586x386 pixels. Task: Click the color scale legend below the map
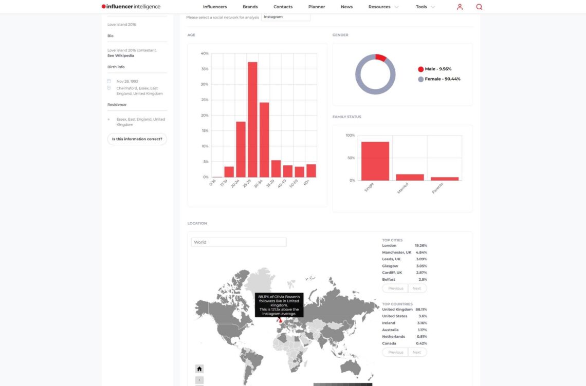pyautogui.click(x=342, y=383)
